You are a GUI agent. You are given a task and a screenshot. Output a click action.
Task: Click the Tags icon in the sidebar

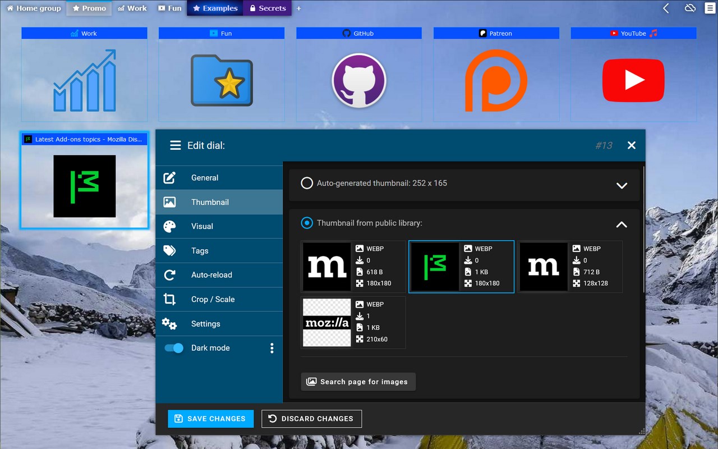tap(169, 251)
